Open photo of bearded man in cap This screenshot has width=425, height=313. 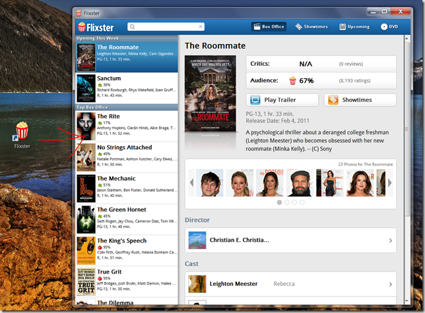[x=300, y=183]
